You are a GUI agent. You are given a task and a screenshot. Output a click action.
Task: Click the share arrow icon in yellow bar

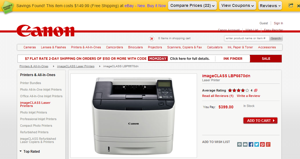[x=291, y=5]
